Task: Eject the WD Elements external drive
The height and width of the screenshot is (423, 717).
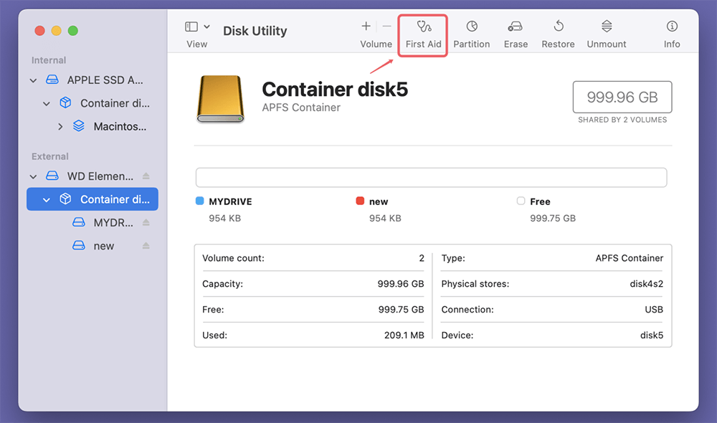Action: click(146, 176)
